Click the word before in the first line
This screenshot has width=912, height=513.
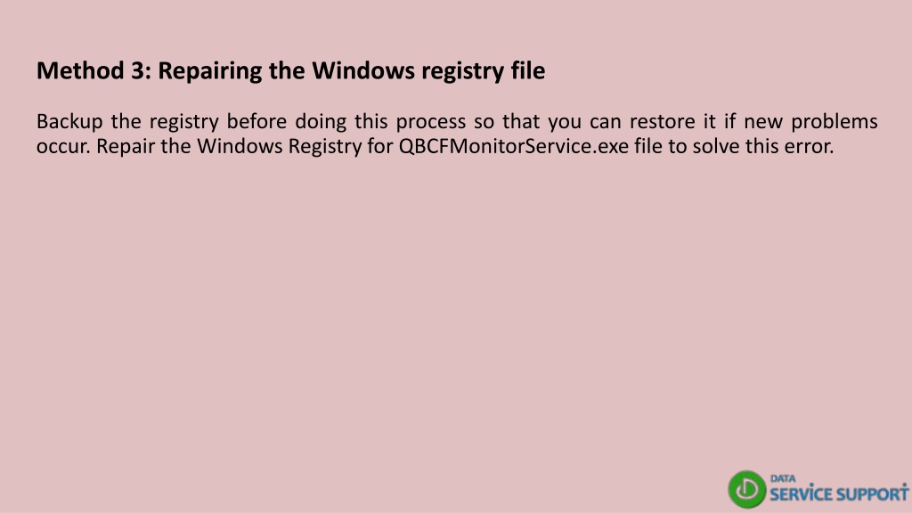[x=256, y=121]
